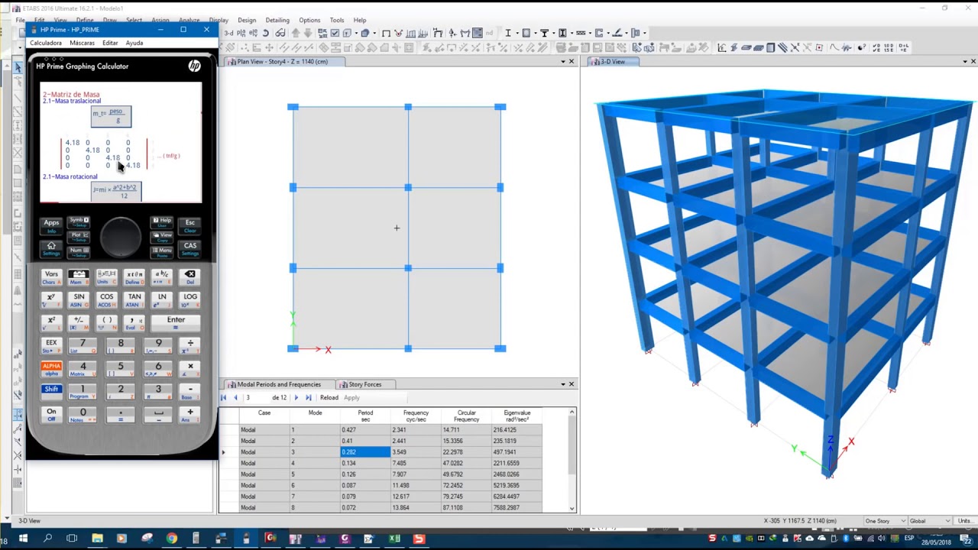Viewport: 978px width, 550px height.
Task: Go to first record in table navigator
Action: point(224,397)
